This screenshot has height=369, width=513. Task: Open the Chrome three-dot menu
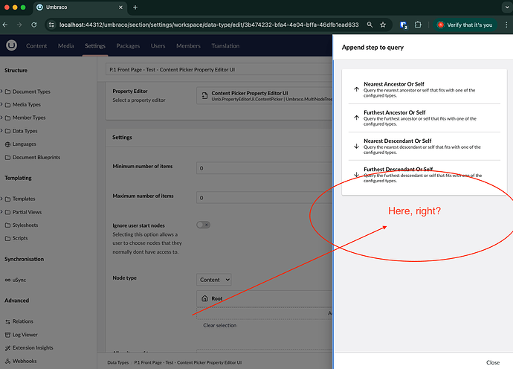[506, 25]
